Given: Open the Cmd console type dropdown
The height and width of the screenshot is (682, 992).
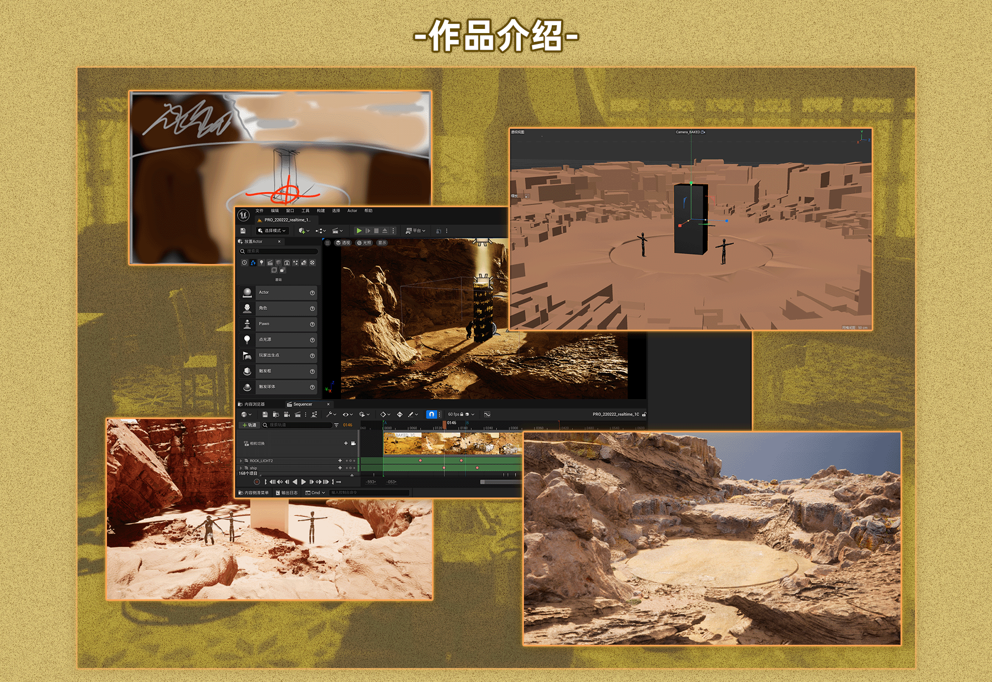Looking at the screenshot, I should (315, 493).
